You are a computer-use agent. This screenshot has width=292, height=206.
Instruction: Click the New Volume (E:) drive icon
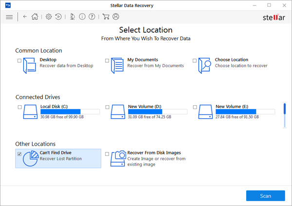tap(205, 112)
